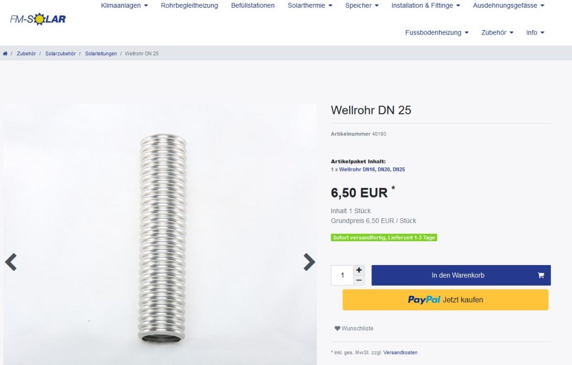572x365 pixels.
Task: Decrease quantity with the minus button
Action: point(359,280)
